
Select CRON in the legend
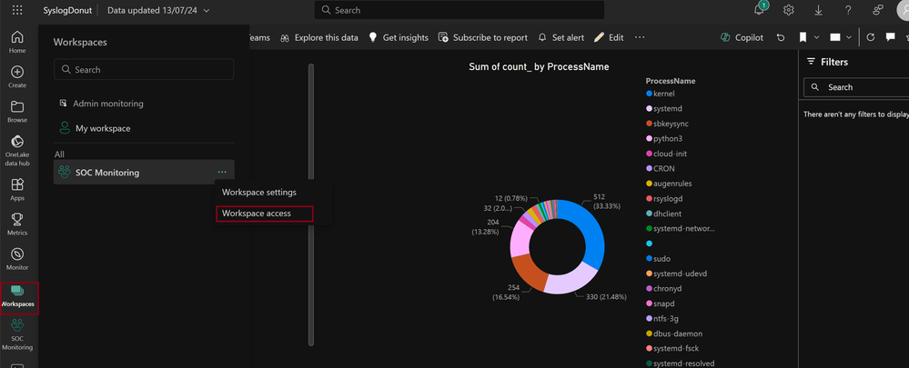tap(661, 169)
